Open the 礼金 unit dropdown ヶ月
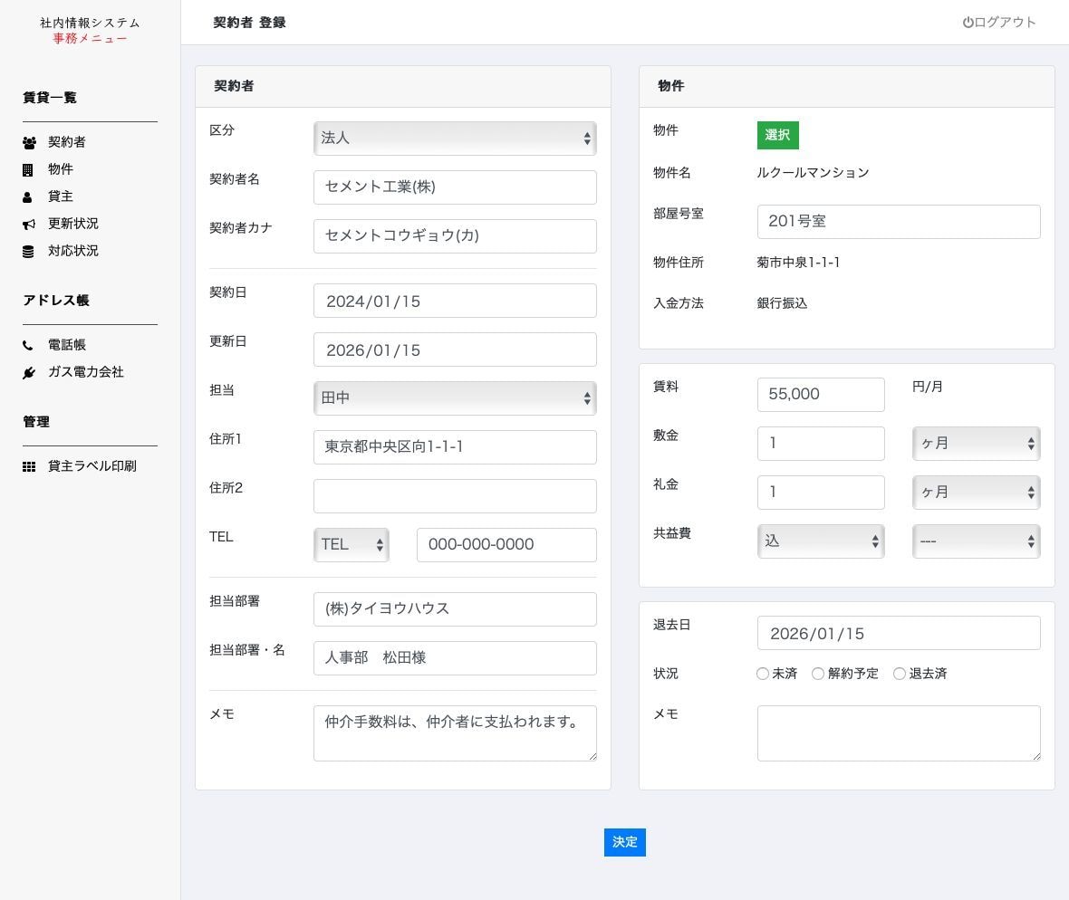The width and height of the screenshot is (1069, 900). pyautogui.click(x=977, y=493)
